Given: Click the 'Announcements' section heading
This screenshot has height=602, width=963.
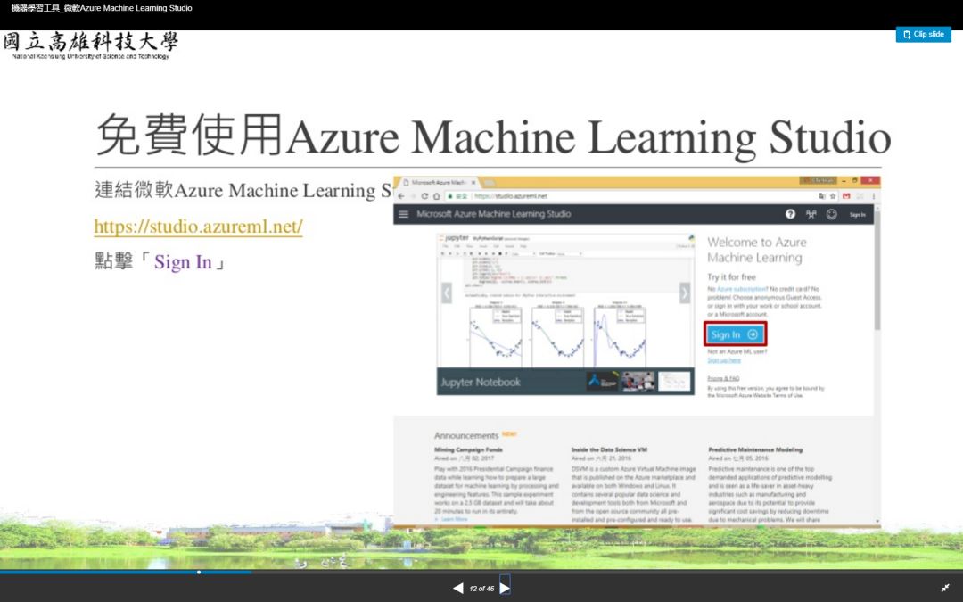Looking at the screenshot, I should point(466,435).
